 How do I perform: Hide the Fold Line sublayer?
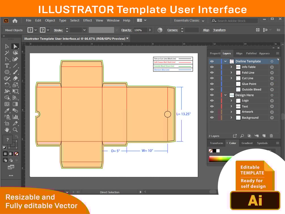point(212,73)
